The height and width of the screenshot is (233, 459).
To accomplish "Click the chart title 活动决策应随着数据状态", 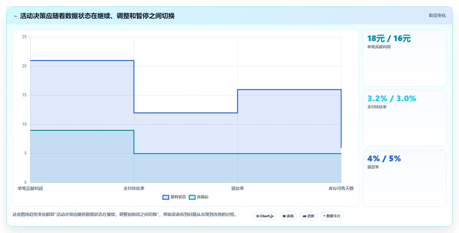I will [97, 16].
